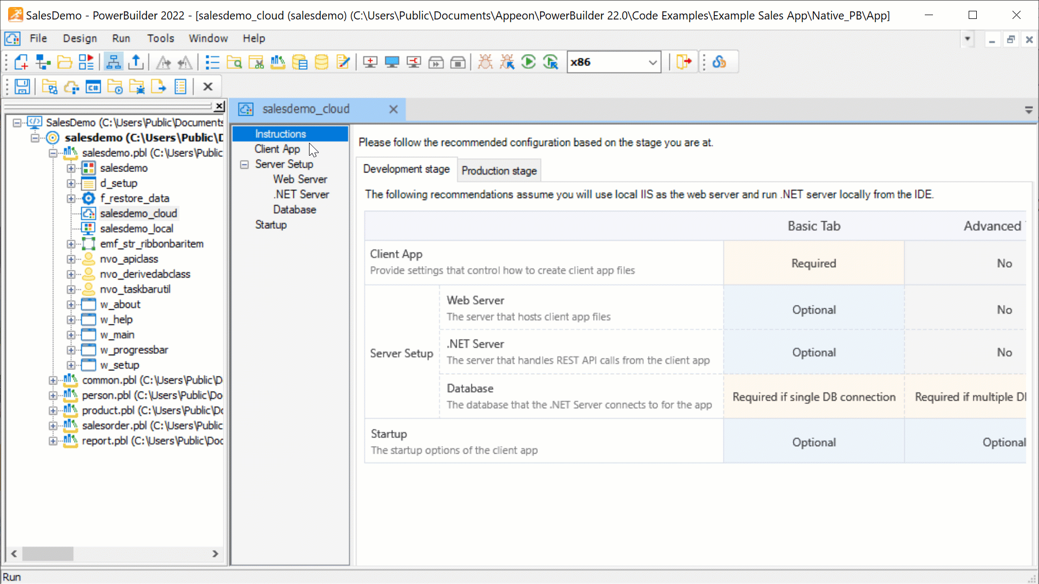Collapse the Server Setup navigation node
This screenshot has height=584, width=1039.
tap(245, 164)
